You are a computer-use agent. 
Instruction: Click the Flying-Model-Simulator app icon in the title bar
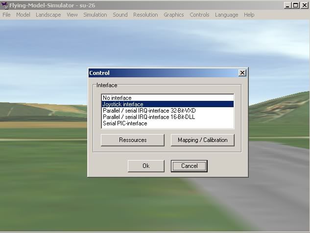[4, 5]
